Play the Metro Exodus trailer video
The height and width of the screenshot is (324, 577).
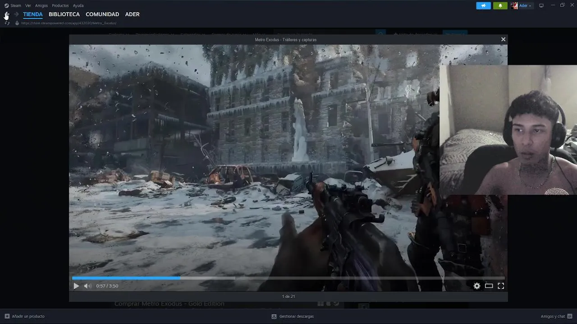tap(76, 286)
